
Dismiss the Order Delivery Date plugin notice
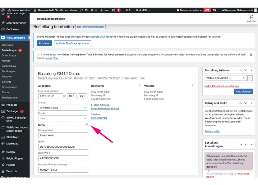tap(251, 55)
